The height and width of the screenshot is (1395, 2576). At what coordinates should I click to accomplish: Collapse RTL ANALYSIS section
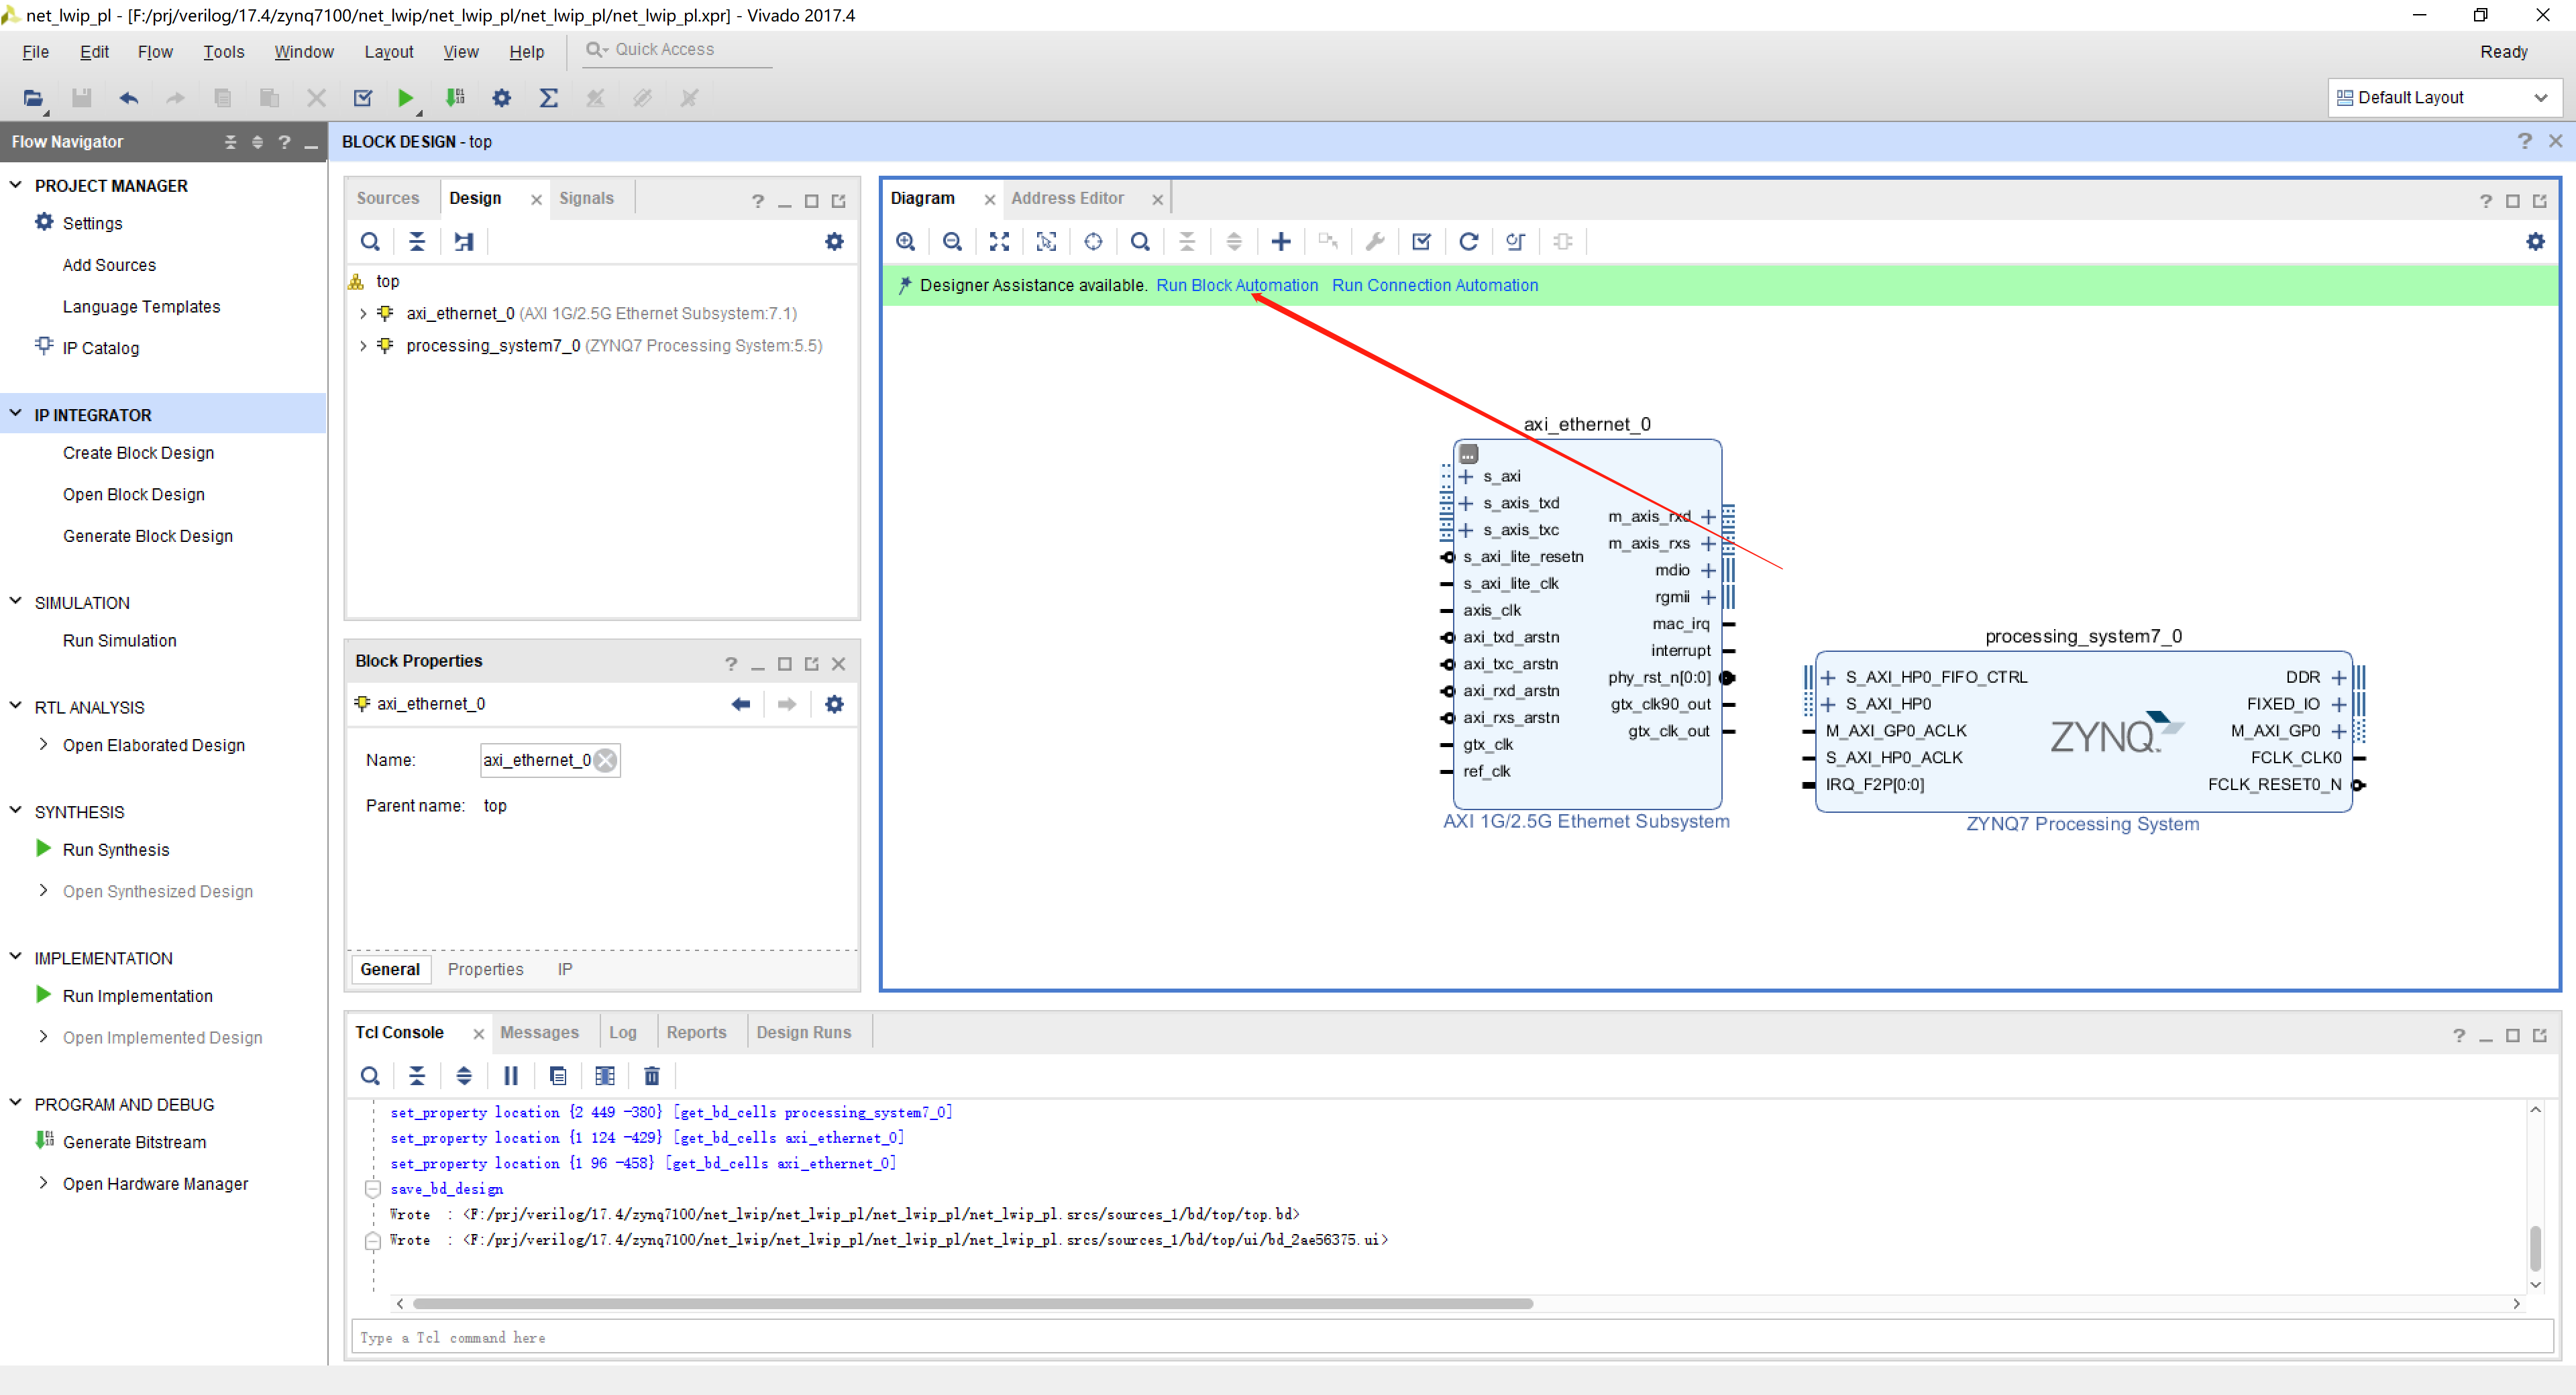pos(15,706)
